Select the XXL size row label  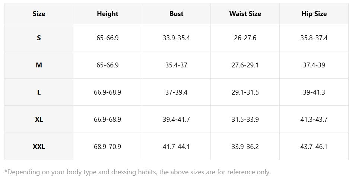click(x=39, y=147)
